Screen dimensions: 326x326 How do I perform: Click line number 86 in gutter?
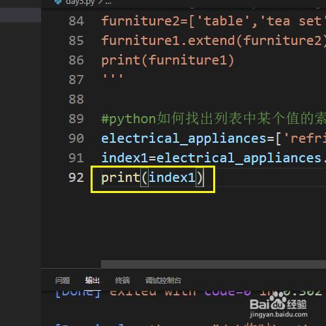point(76,60)
